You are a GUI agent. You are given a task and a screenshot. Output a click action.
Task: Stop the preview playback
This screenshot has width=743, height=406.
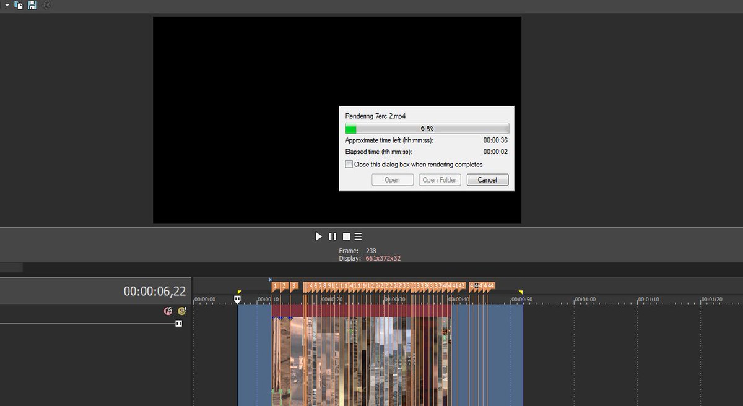346,236
